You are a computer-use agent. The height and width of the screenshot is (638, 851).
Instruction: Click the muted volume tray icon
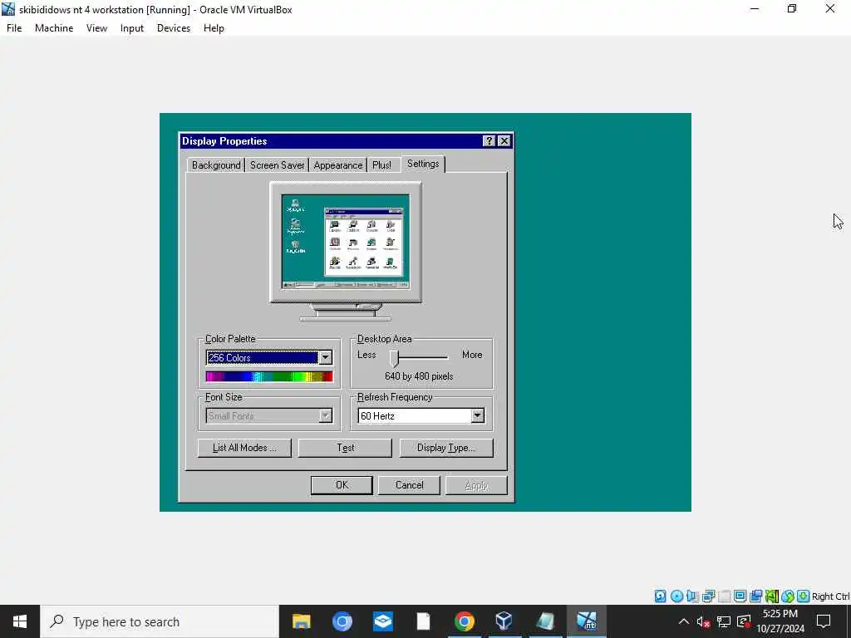point(703,621)
